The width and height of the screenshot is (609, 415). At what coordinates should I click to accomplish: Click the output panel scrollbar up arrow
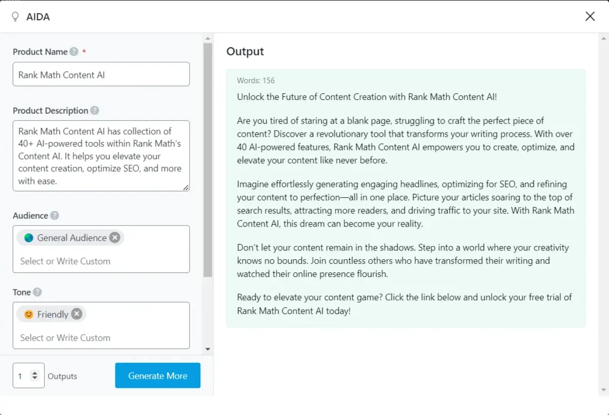pyautogui.click(x=603, y=39)
